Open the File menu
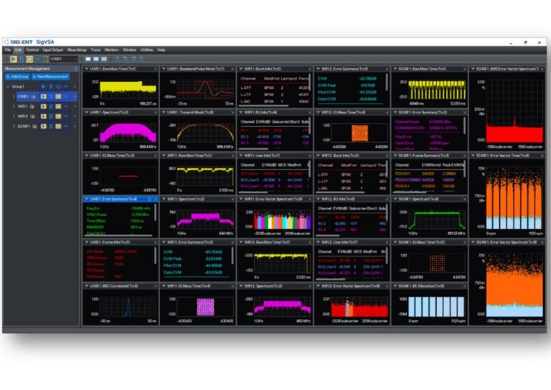 tap(8, 50)
